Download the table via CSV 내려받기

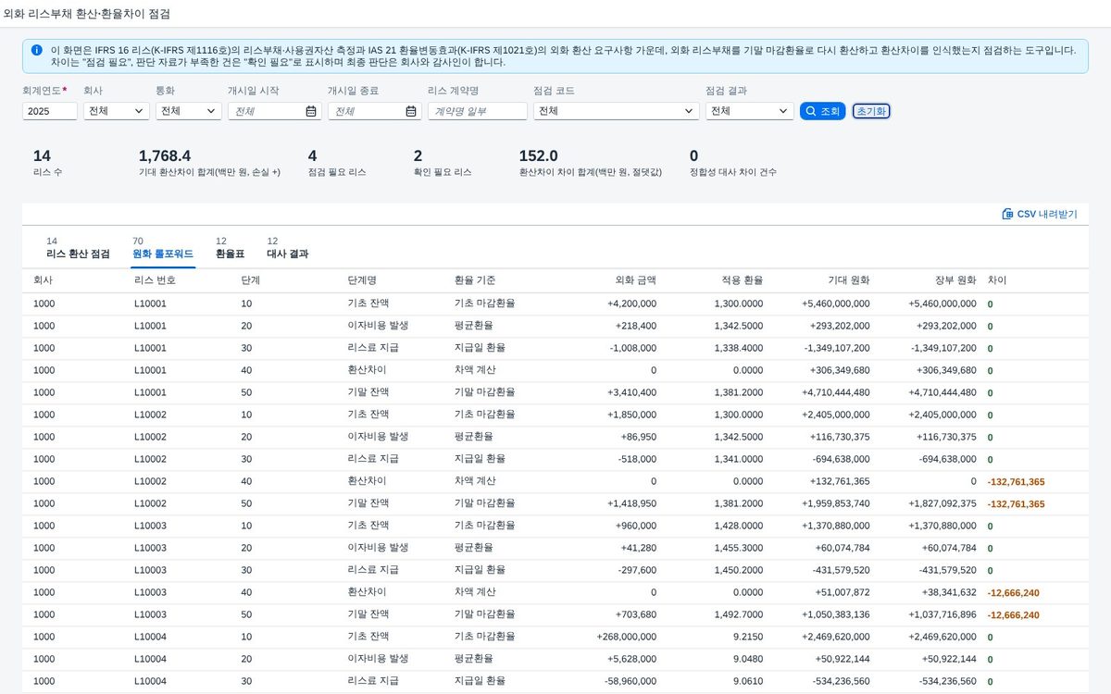(1039, 214)
